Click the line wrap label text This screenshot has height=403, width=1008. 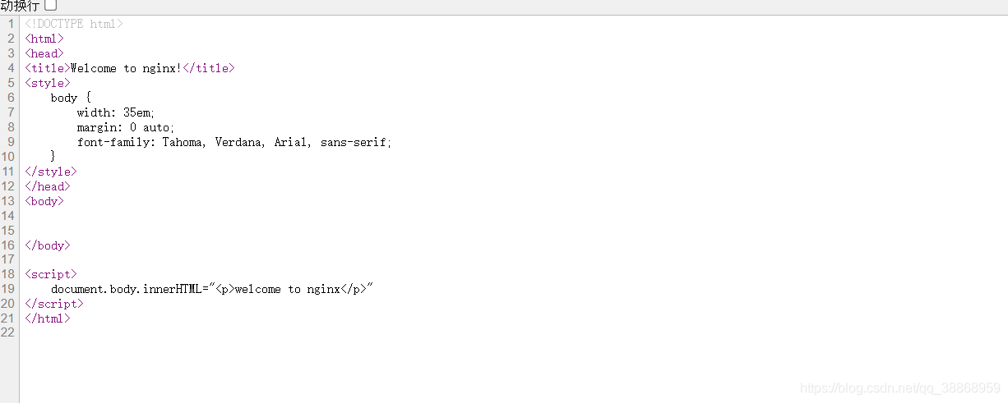pos(20,6)
